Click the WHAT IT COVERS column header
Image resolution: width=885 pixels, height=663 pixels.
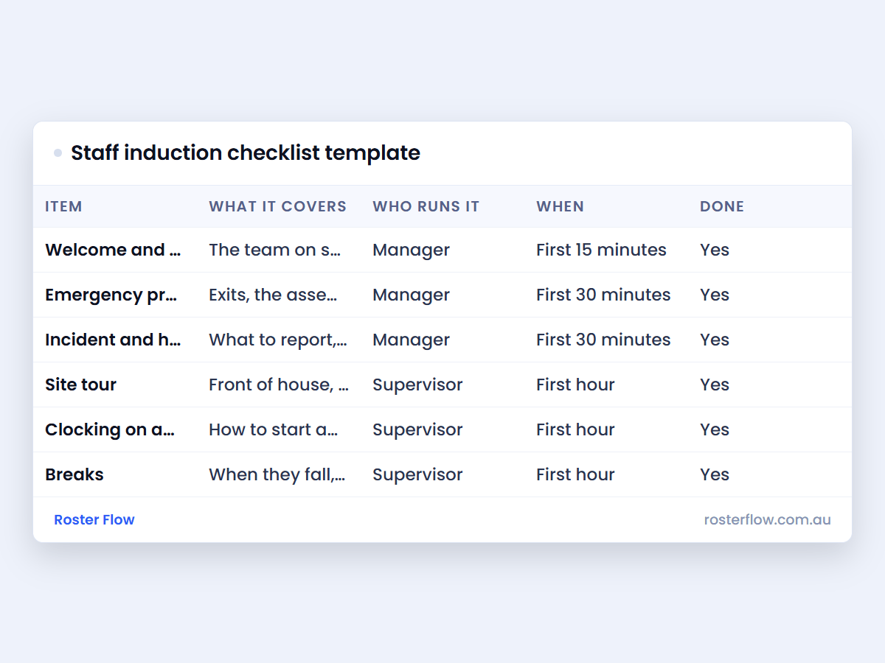tap(277, 206)
